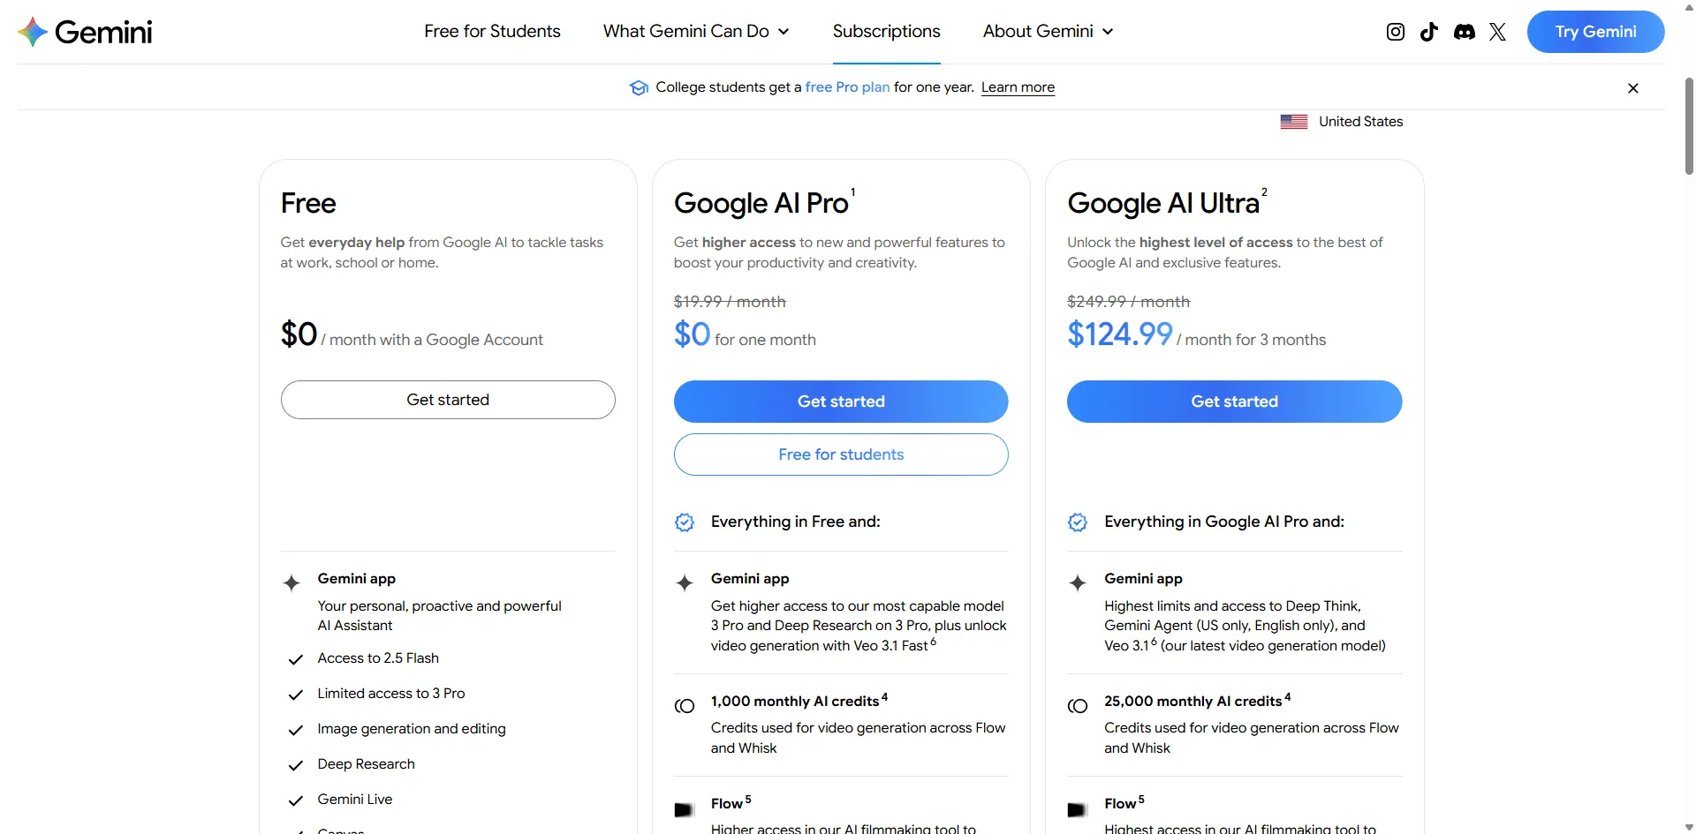The height and width of the screenshot is (834, 1696).
Task: Click the AI credits icon under Google AI Ultra
Action: click(1078, 706)
